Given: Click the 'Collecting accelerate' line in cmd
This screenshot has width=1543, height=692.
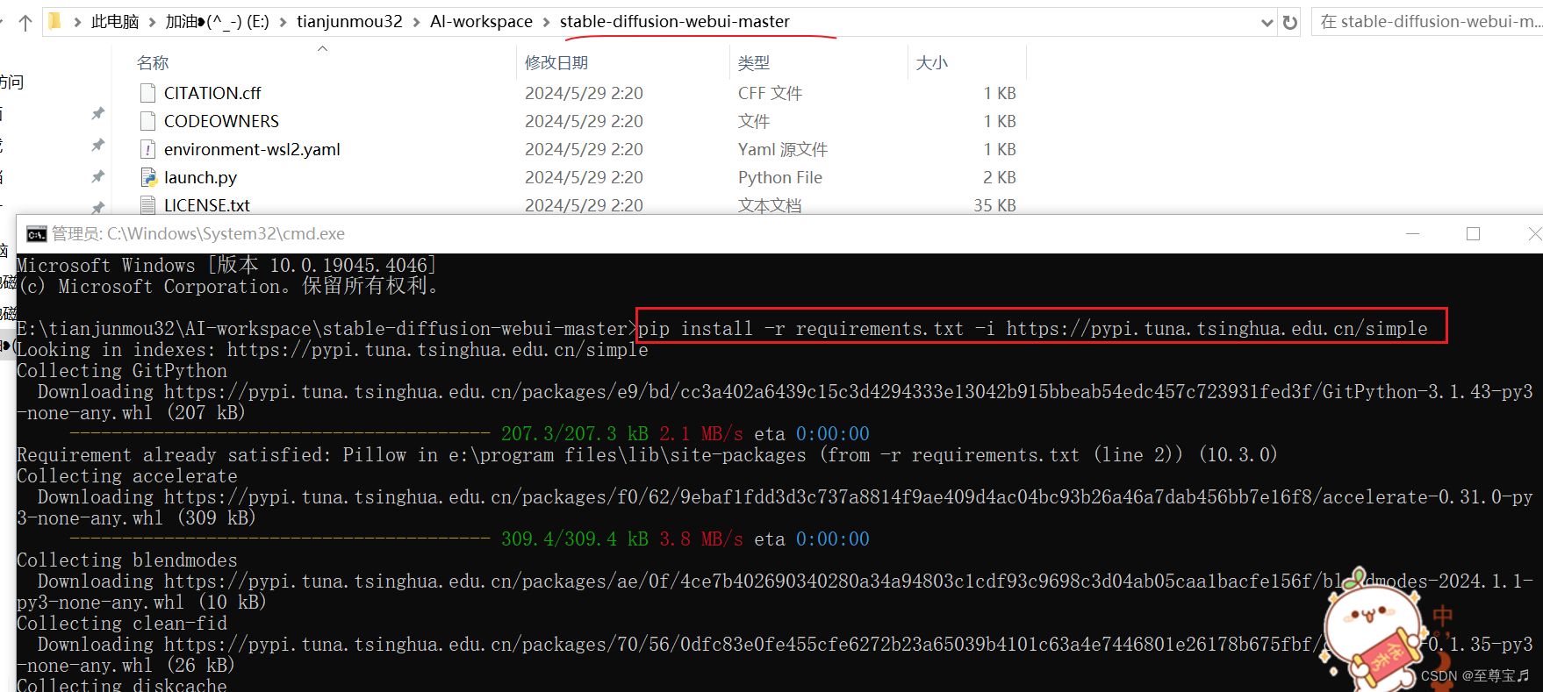Looking at the screenshot, I should click(x=127, y=476).
